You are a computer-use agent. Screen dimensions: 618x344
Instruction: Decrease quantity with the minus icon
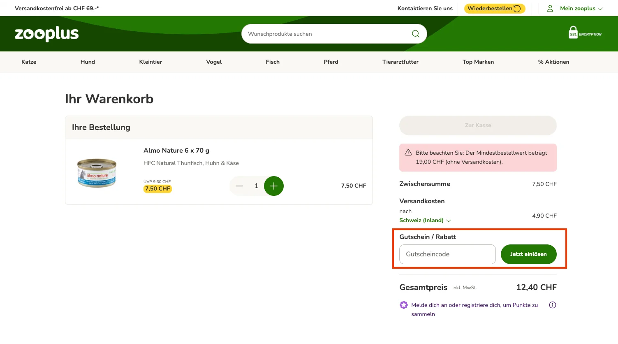(x=239, y=186)
